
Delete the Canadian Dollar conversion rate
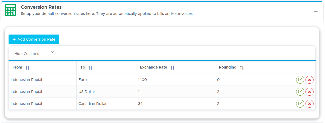point(310,104)
